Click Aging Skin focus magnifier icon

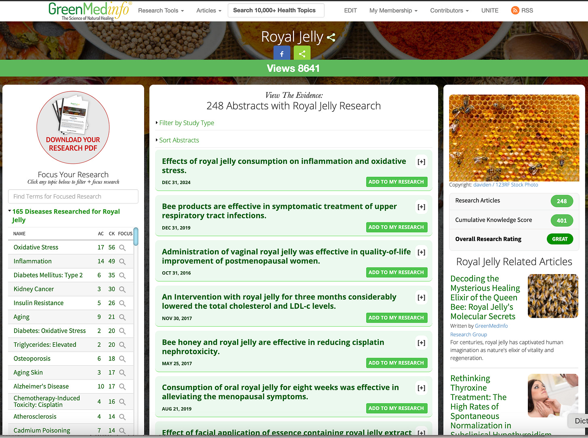pyautogui.click(x=122, y=373)
